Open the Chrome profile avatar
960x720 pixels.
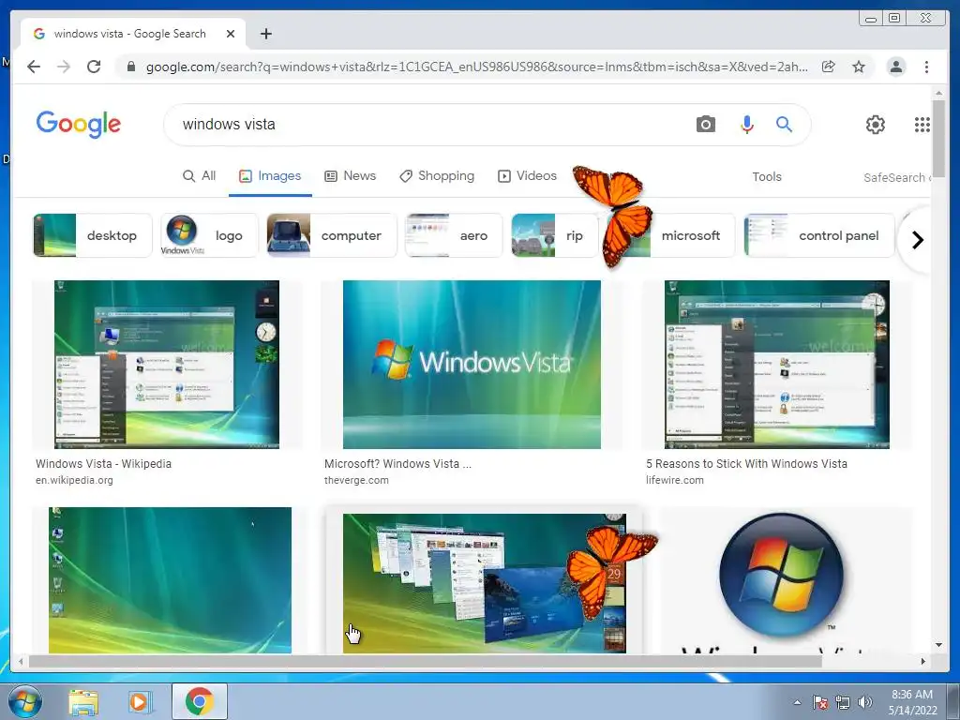pyautogui.click(x=895, y=67)
